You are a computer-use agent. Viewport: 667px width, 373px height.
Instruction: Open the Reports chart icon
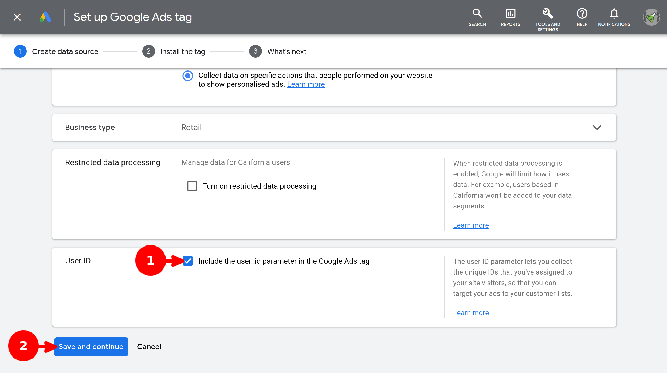(x=510, y=13)
